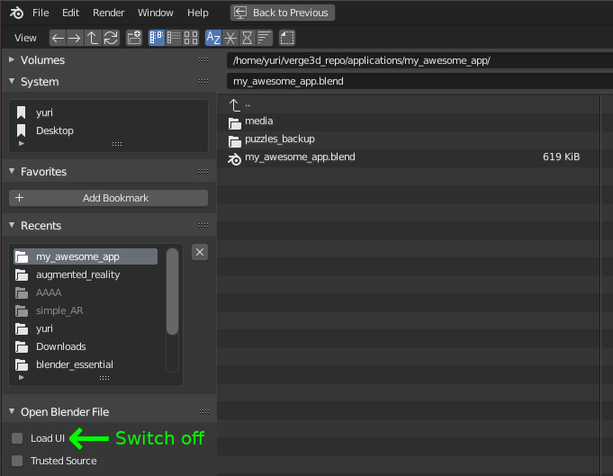Screen dimensions: 613x476
Task: Select my_awesome_app in Recents
Action: (x=86, y=256)
